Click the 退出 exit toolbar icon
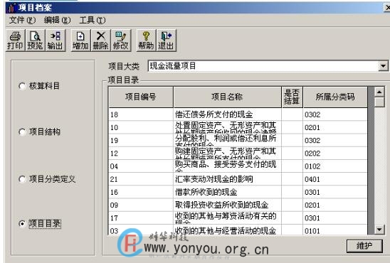390x263 pixels. tap(167, 41)
